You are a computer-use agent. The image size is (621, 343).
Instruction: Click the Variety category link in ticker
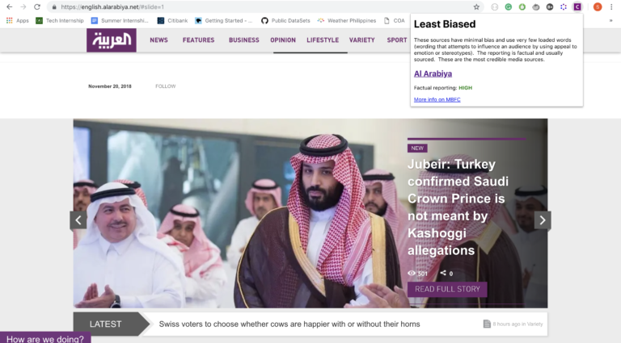coord(534,324)
